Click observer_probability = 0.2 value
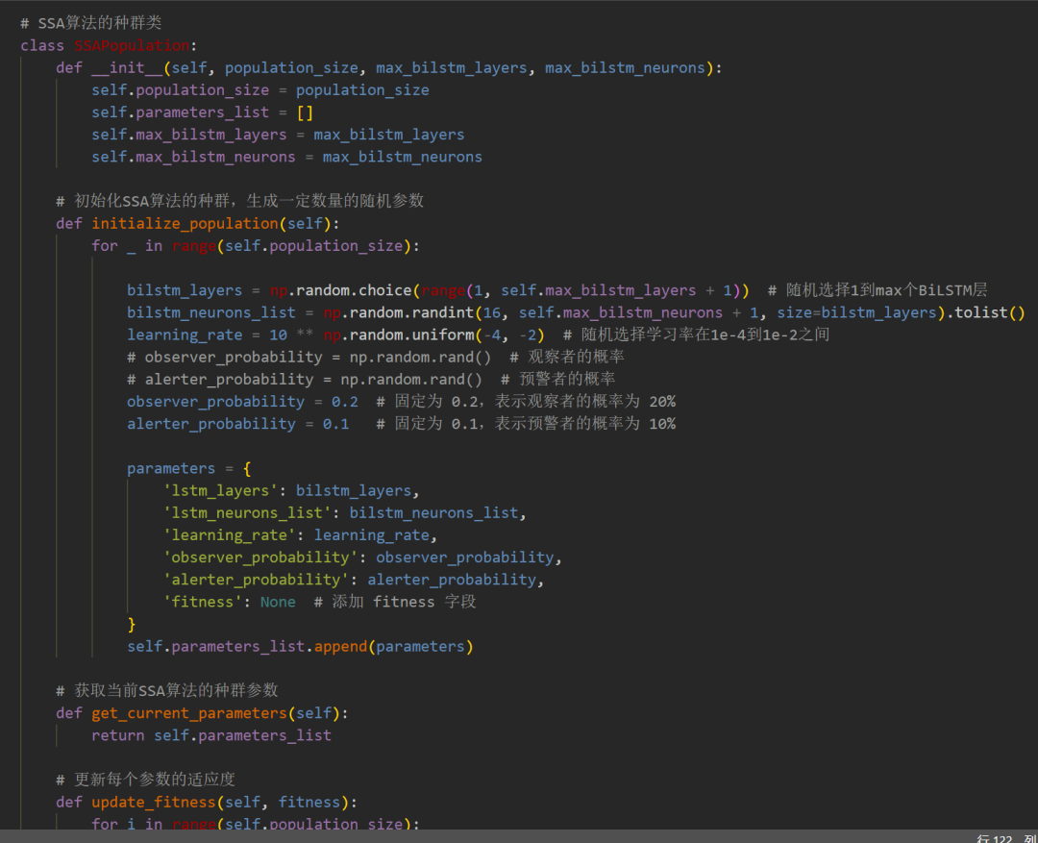Viewport: 1038px width, 843px height. [x=344, y=401]
